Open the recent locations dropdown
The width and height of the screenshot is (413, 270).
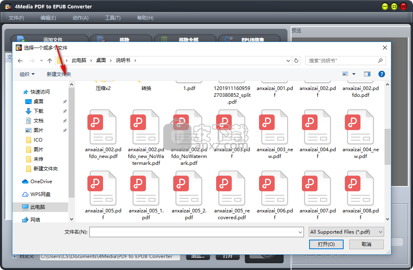[41, 61]
